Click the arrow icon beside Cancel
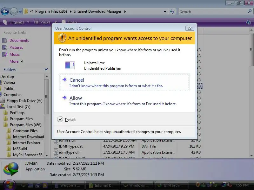 point(64,79)
